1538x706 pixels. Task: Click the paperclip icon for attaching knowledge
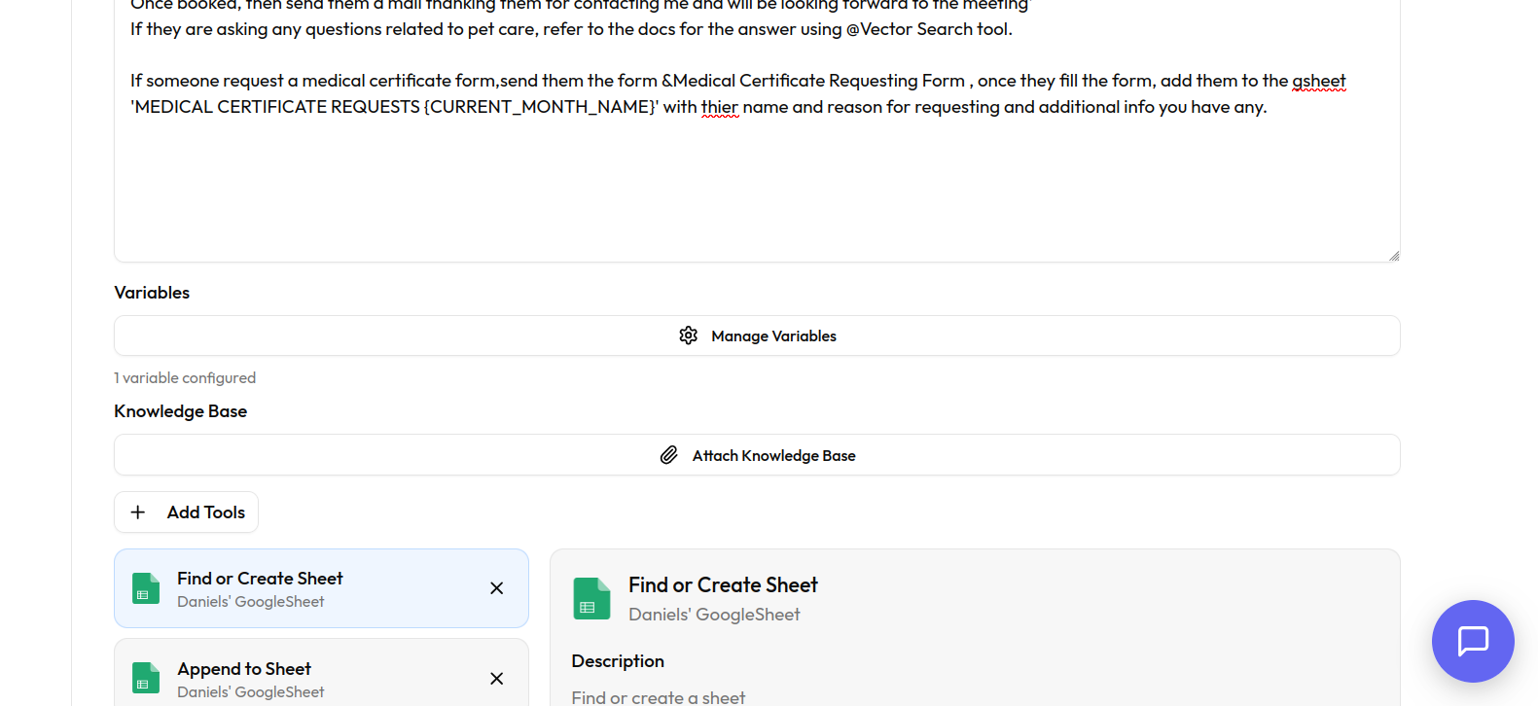point(669,455)
